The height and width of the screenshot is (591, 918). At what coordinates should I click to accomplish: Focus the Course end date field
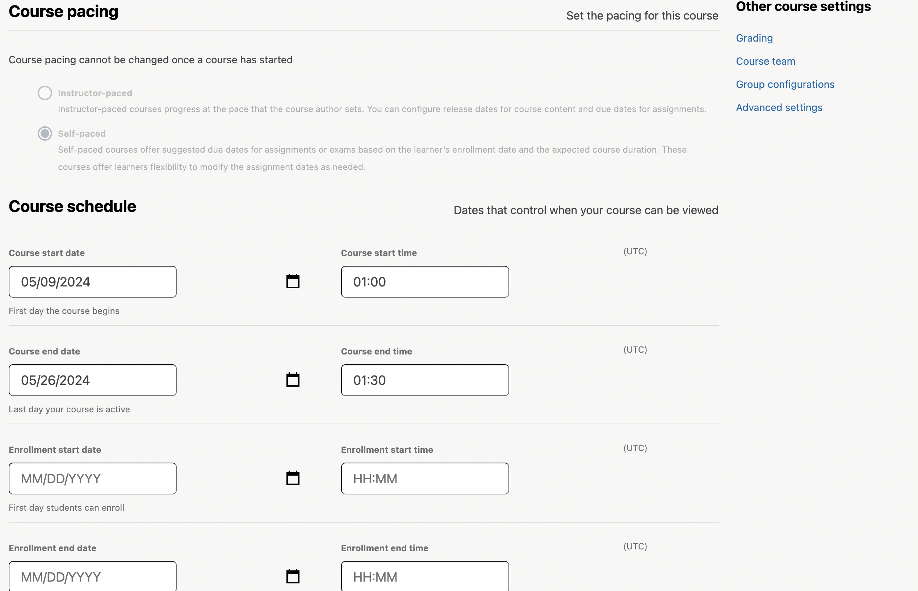pyautogui.click(x=93, y=380)
